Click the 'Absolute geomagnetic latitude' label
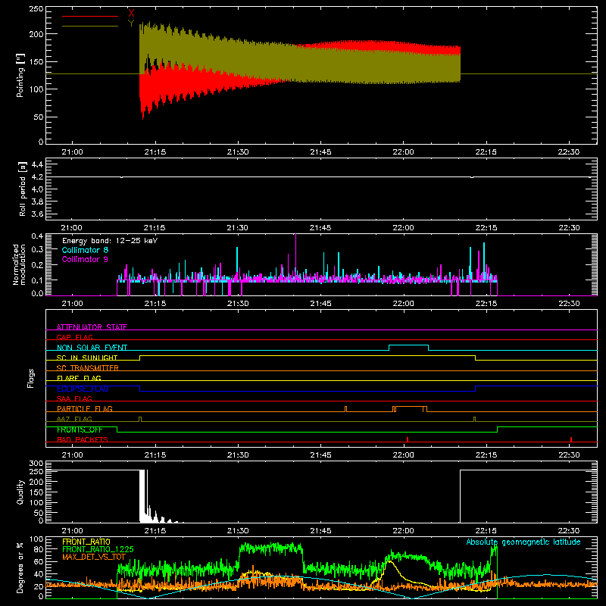The height and width of the screenshot is (606, 606). click(x=523, y=542)
